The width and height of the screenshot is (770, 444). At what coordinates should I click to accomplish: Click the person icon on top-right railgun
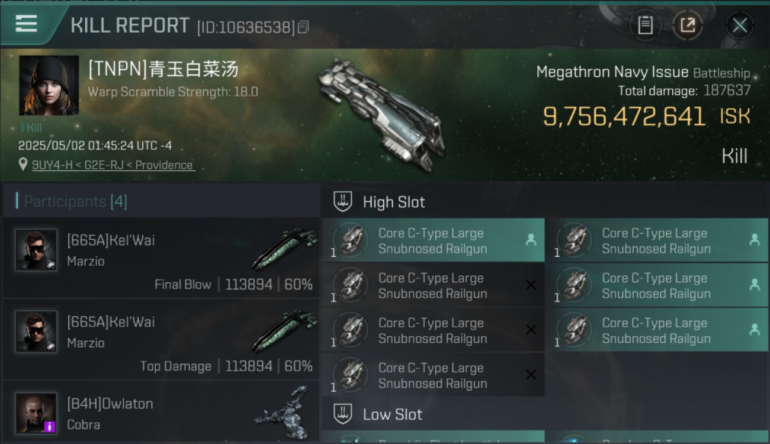(x=755, y=240)
